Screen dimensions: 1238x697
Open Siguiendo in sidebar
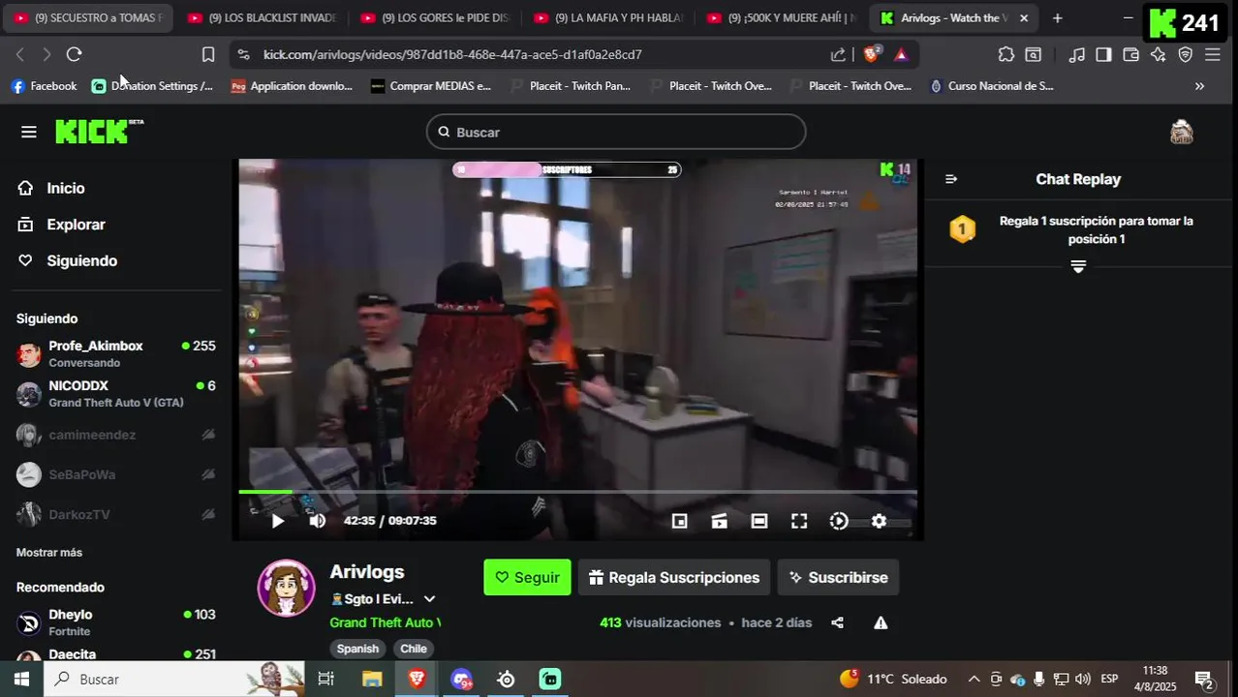tap(68, 260)
